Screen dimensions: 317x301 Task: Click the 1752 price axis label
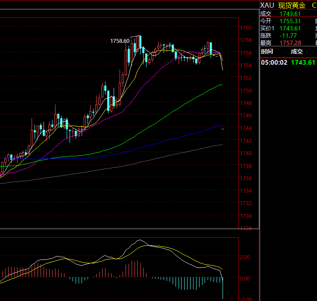coord(246,78)
